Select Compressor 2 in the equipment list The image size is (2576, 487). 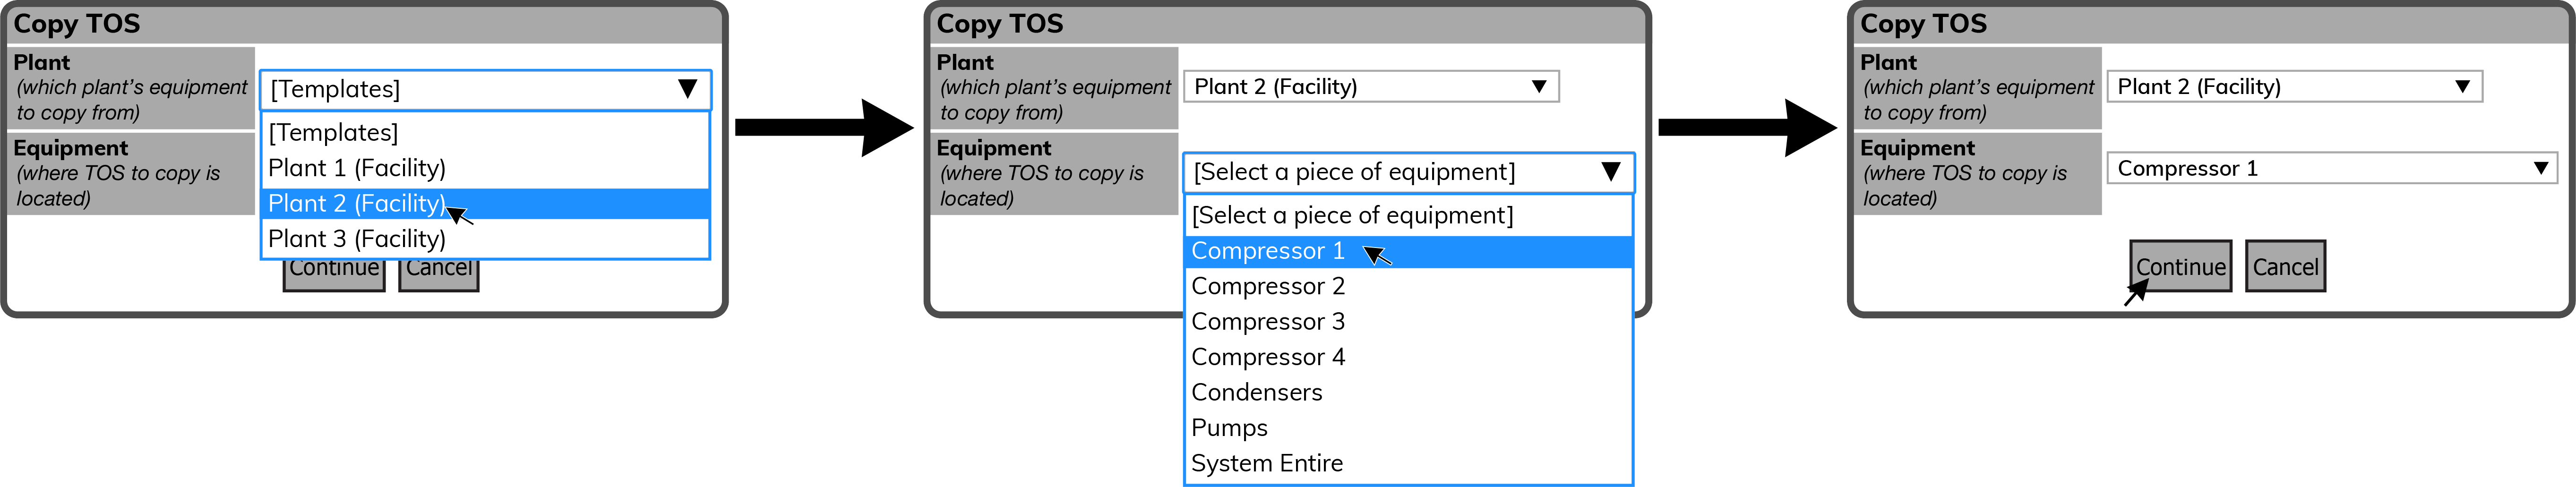click(1408, 286)
